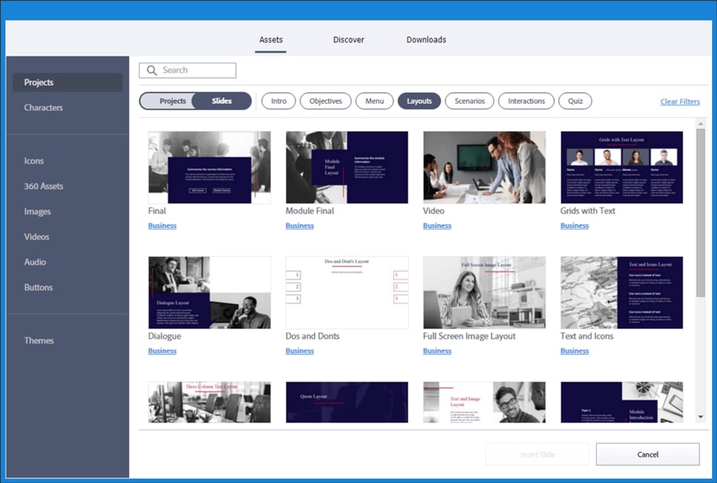Select the Final slide thumbnail

pos(210,167)
